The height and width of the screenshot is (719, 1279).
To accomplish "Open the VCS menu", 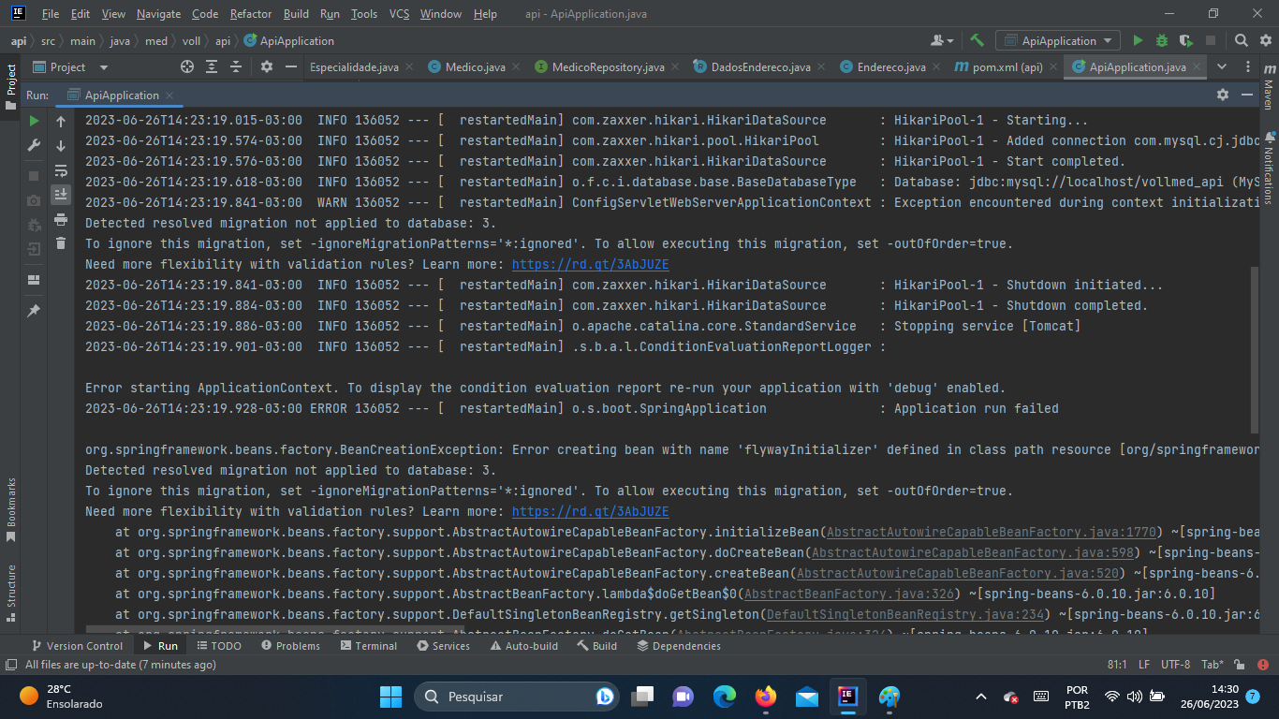I will (x=400, y=14).
